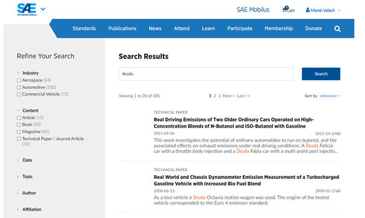Enable Technical Paper / Journal Article filter
Screen dimensions: 365x218
(19, 139)
